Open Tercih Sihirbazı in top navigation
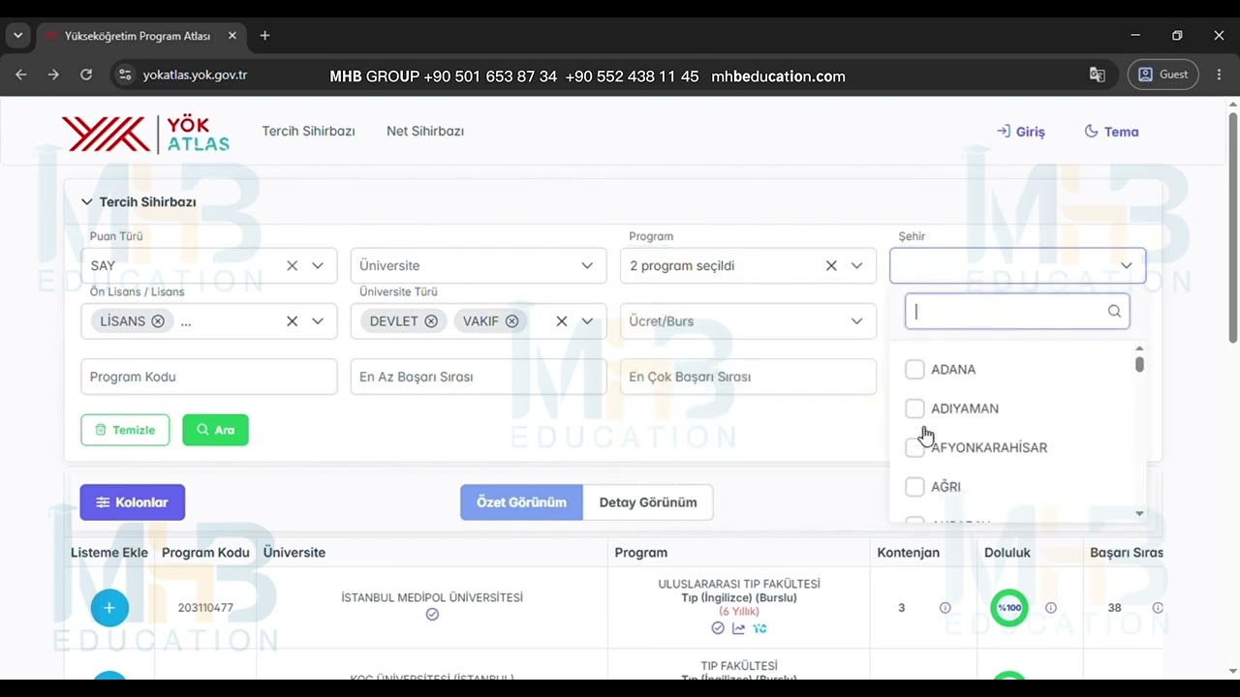 tap(308, 132)
